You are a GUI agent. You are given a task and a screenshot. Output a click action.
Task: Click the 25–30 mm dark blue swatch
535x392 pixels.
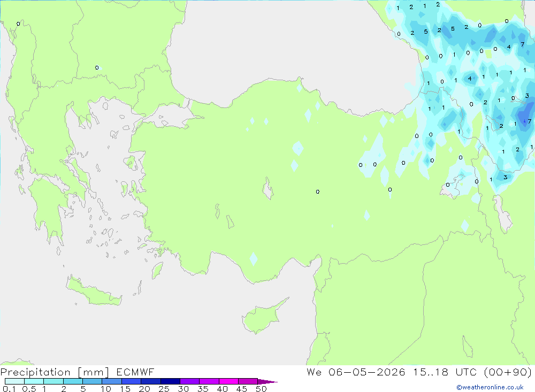170,381
